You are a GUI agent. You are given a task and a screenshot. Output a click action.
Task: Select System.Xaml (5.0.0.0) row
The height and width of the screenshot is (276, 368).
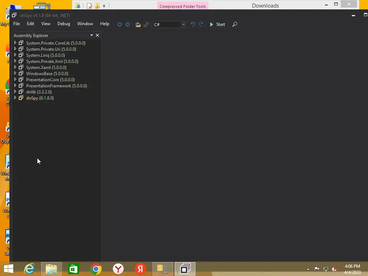click(46, 67)
